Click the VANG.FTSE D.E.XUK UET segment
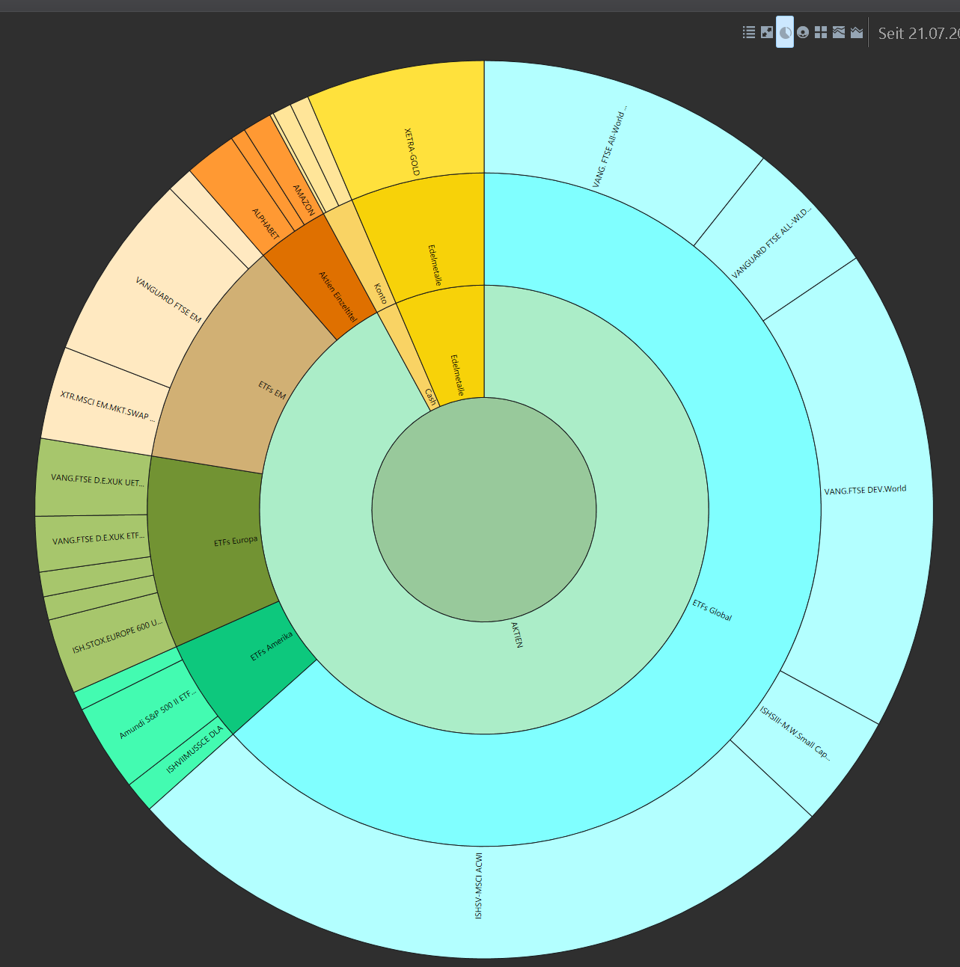 click(94, 479)
